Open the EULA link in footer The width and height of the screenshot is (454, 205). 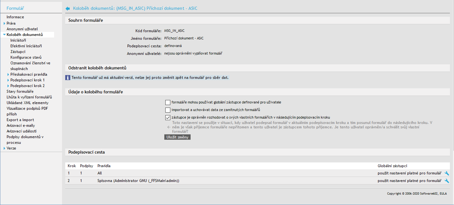443,194
